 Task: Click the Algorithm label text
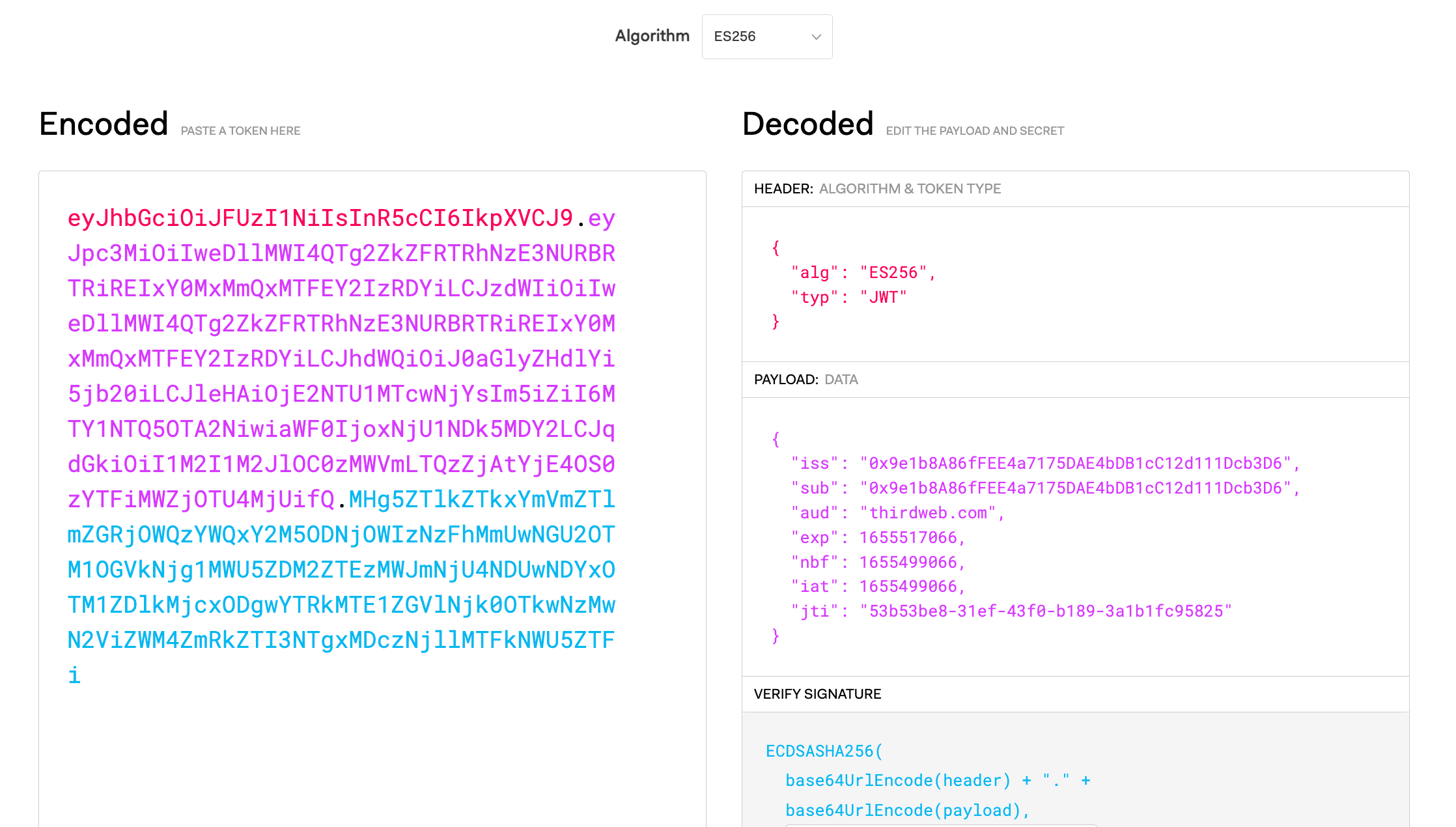pos(652,36)
